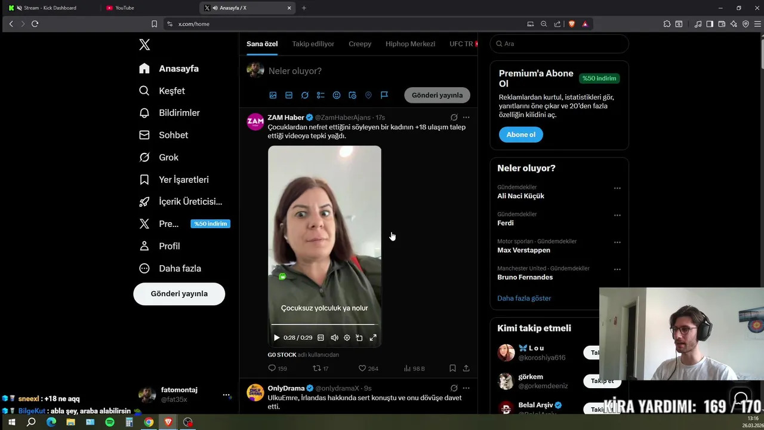
Task: Bookmark this page in address bar
Action: pyautogui.click(x=154, y=24)
